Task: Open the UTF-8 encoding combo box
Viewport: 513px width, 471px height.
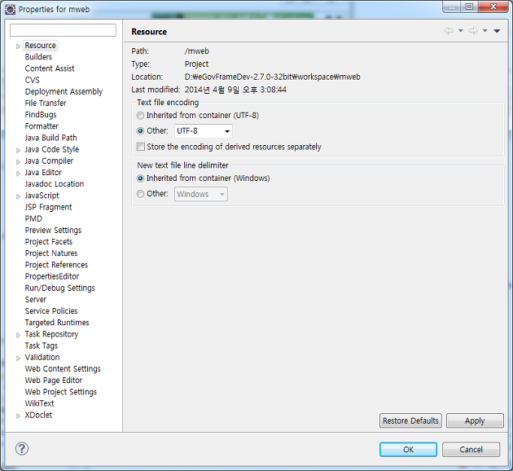Action: [x=204, y=131]
